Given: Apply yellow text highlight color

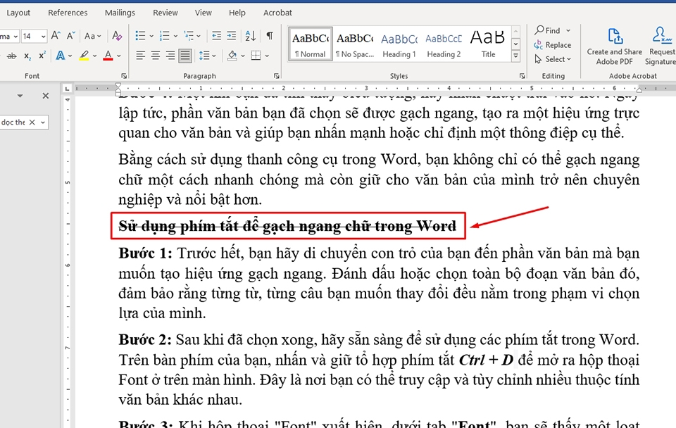Looking at the screenshot, I should click(x=84, y=56).
